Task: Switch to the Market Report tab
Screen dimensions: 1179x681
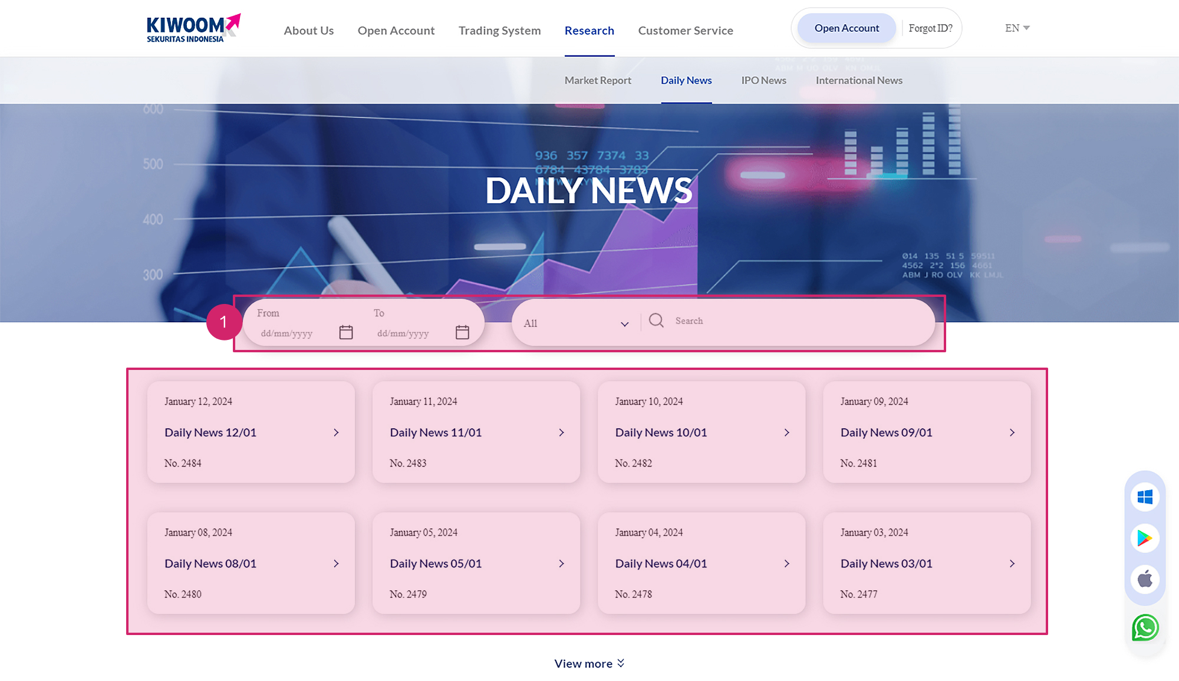Action: (598, 80)
